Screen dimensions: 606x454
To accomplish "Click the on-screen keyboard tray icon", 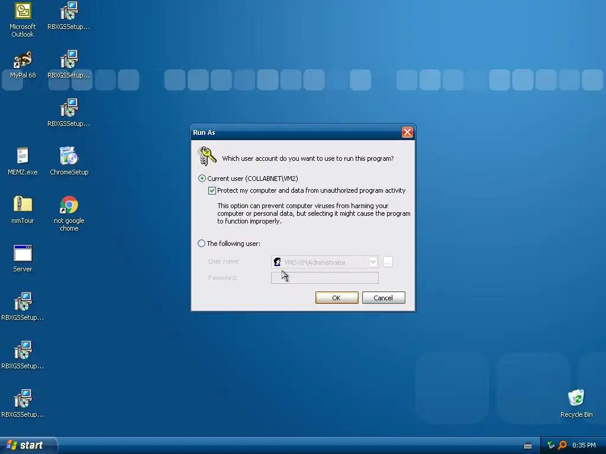I will point(527,446).
